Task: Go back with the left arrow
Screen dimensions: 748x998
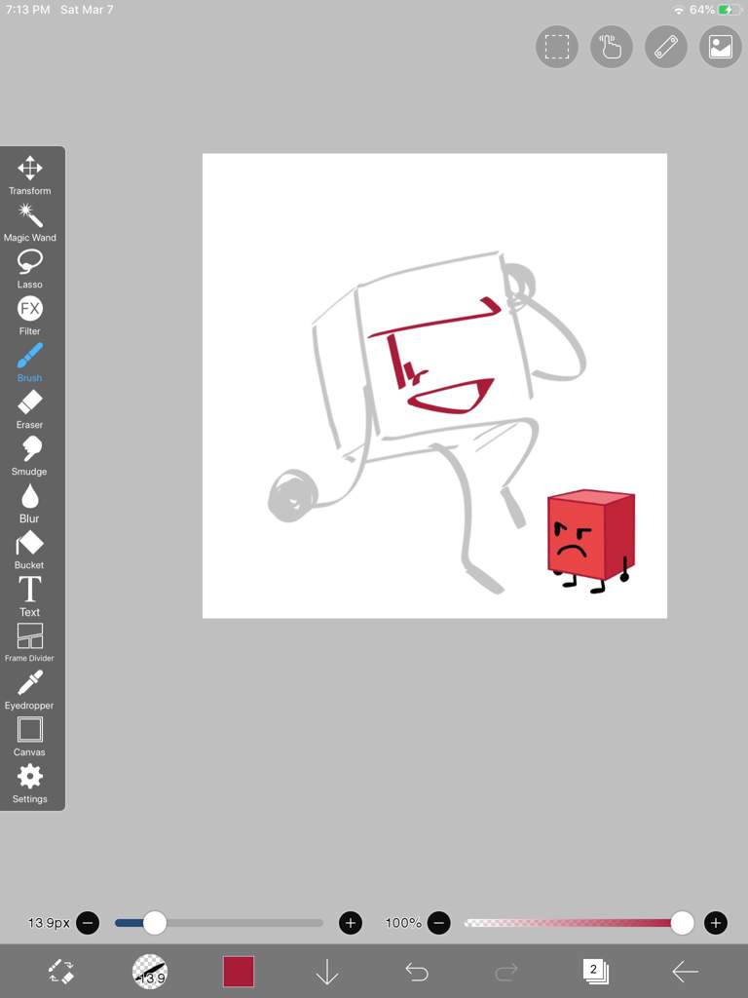Action: click(685, 972)
